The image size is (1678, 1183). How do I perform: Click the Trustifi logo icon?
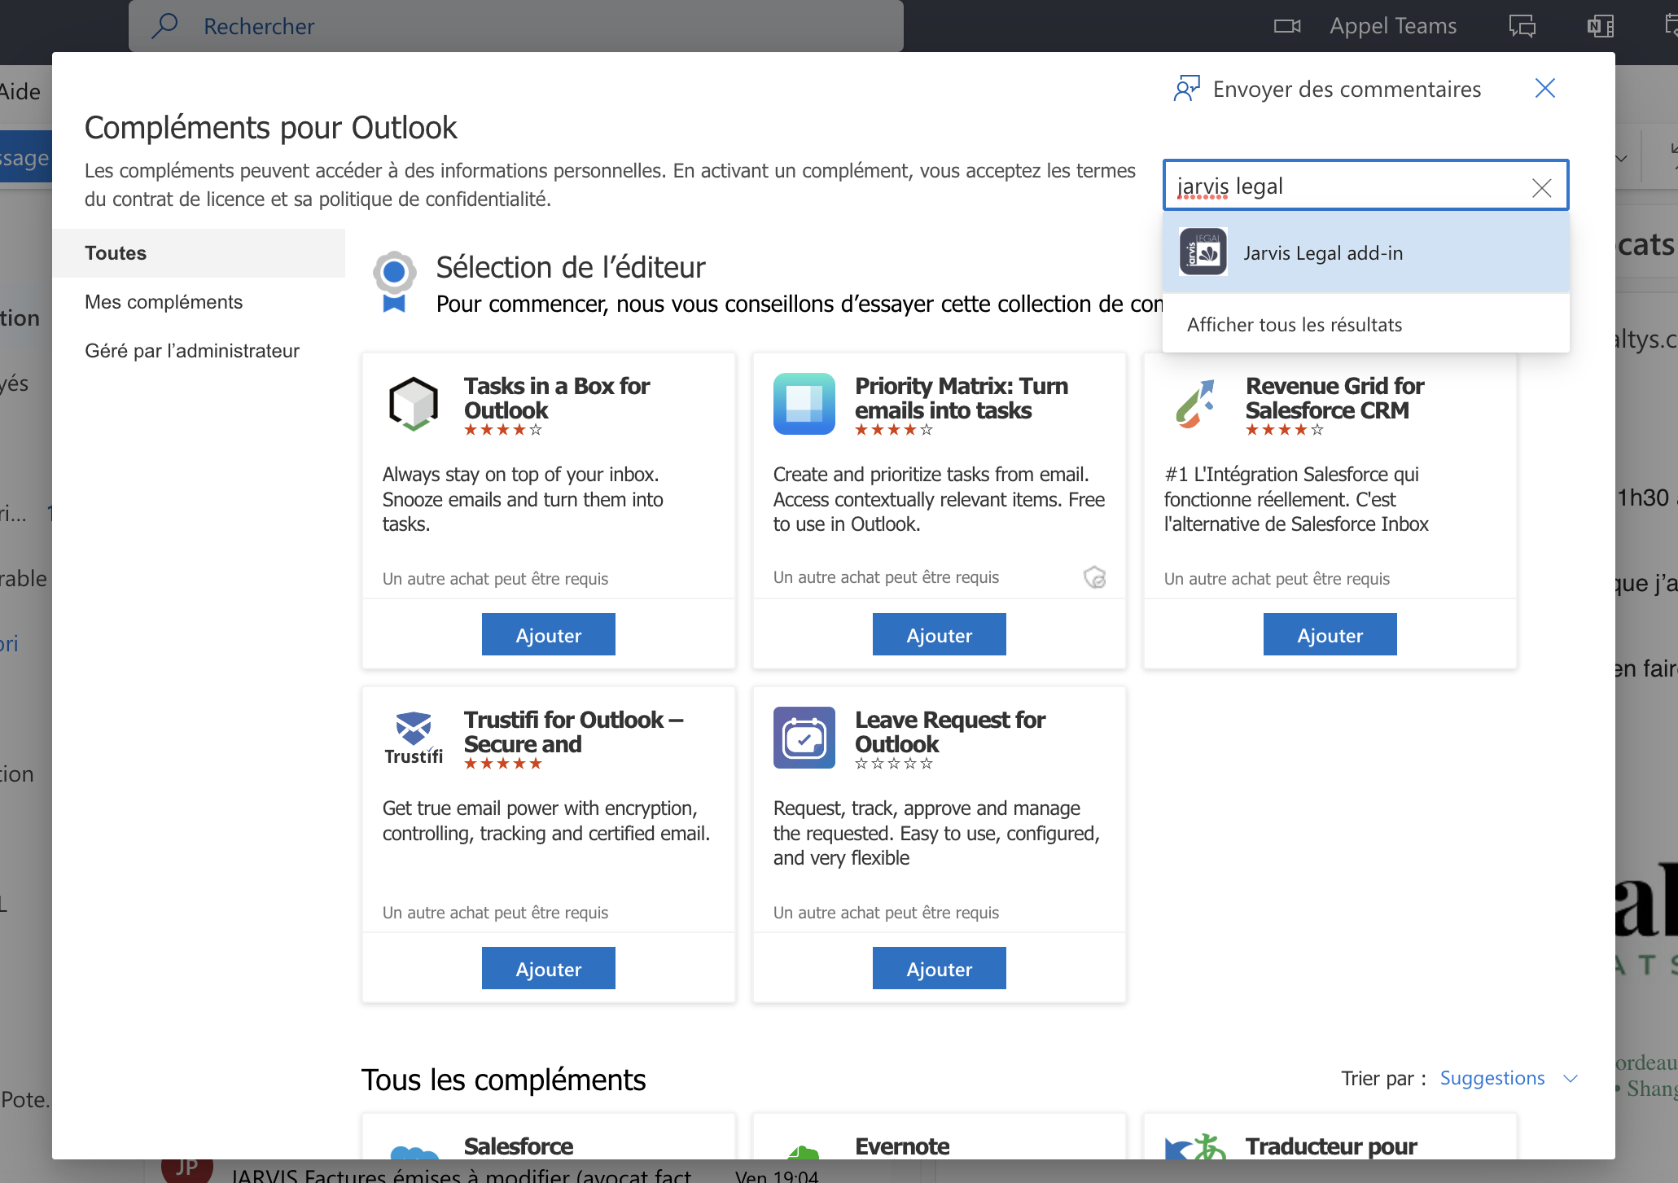tap(414, 738)
